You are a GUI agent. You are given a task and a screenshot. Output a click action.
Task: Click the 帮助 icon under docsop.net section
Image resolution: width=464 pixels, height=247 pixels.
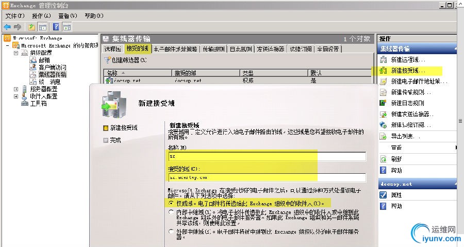point(384,206)
